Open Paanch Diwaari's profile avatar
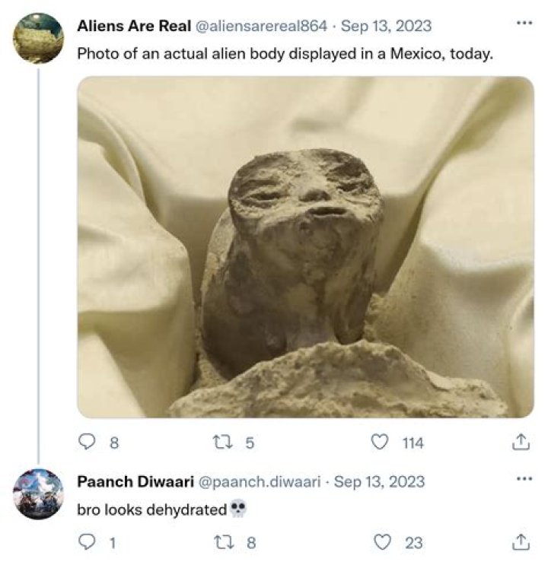548x565 pixels. coord(38,494)
